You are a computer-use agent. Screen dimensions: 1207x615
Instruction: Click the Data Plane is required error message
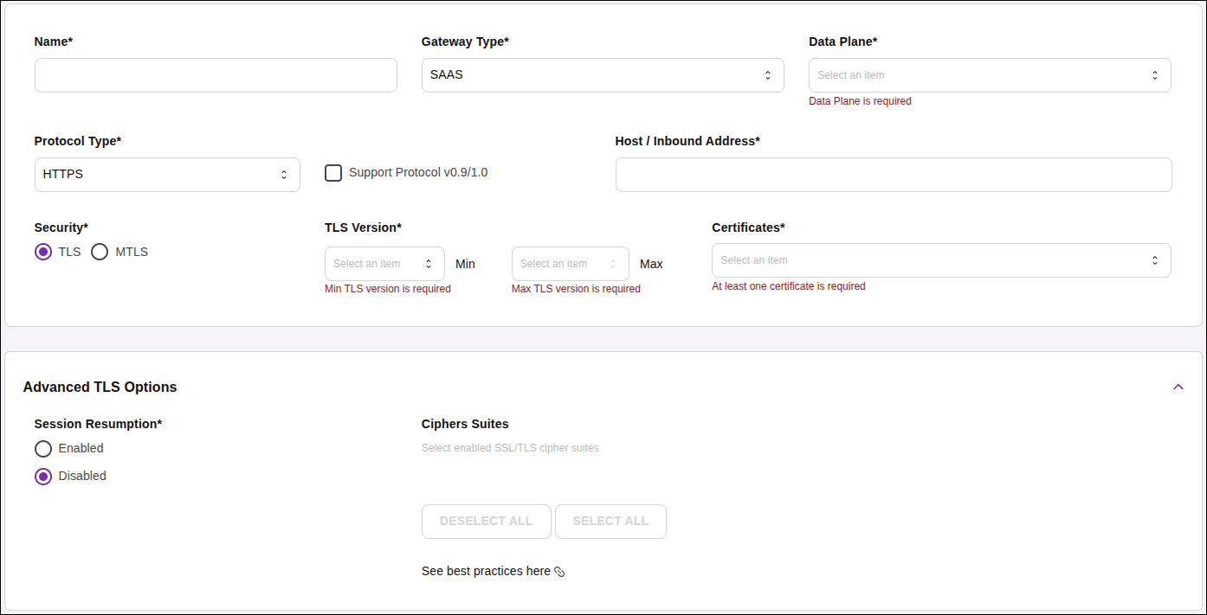(x=860, y=101)
